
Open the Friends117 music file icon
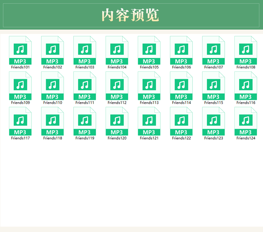[x=20, y=121]
